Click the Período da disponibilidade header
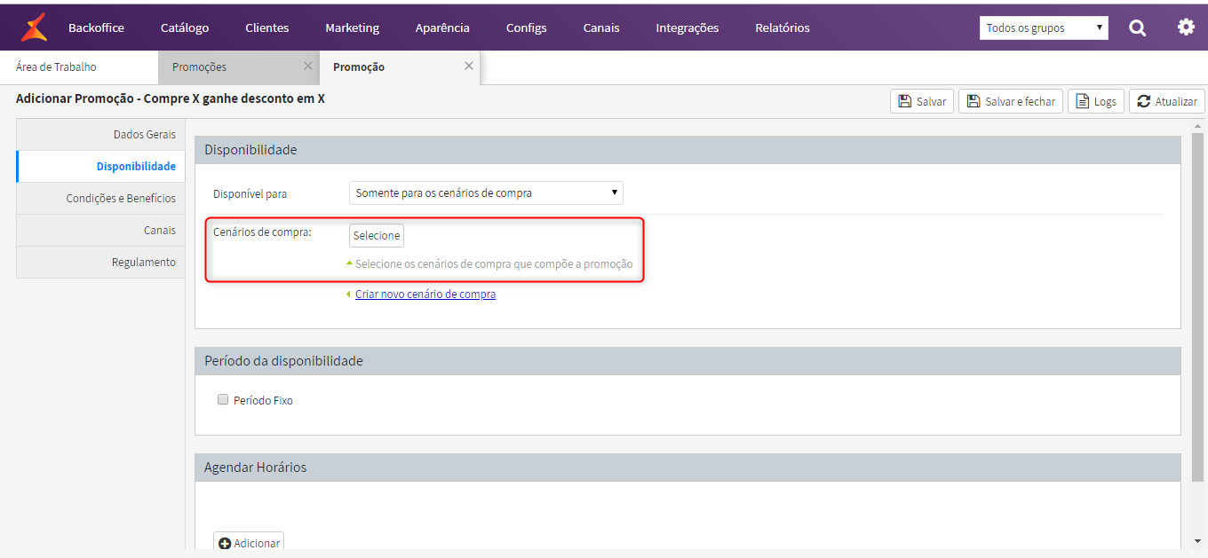 (x=687, y=361)
